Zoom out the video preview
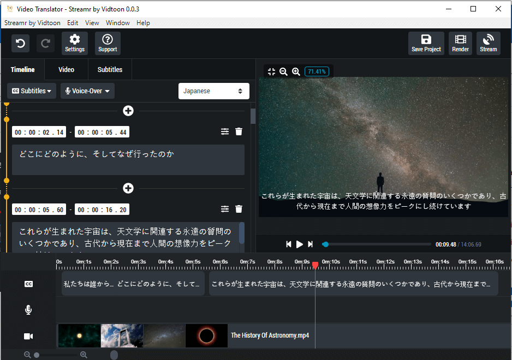 pyautogui.click(x=283, y=71)
